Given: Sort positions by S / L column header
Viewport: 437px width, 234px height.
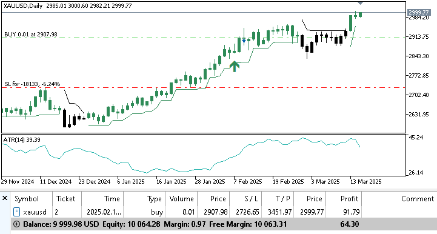Looking at the screenshot, I should (251, 199).
